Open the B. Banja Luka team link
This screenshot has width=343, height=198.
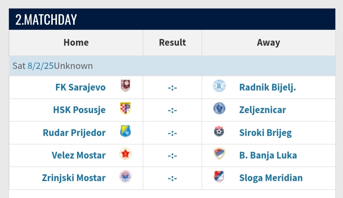pyautogui.click(x=268, y=155)
